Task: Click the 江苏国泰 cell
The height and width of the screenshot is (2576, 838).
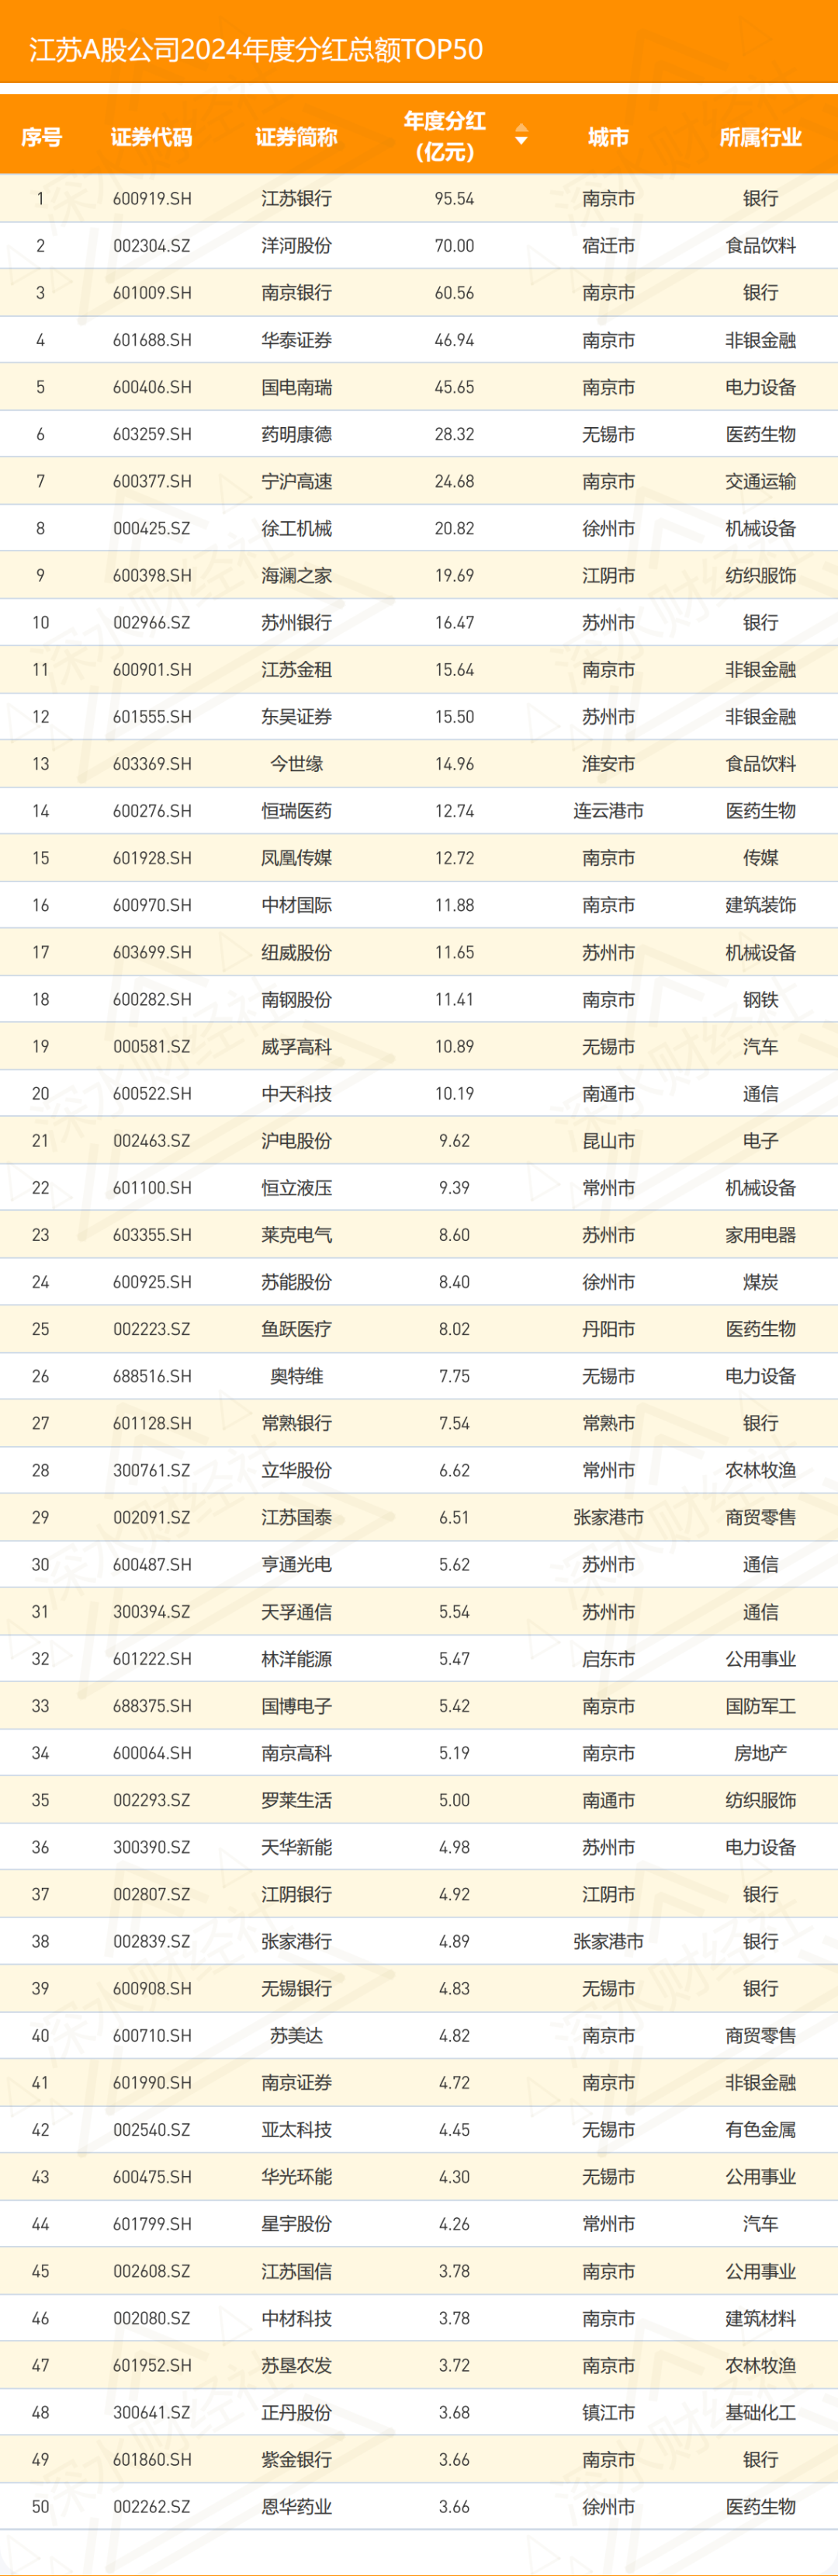Action: tap(296, 1518)
